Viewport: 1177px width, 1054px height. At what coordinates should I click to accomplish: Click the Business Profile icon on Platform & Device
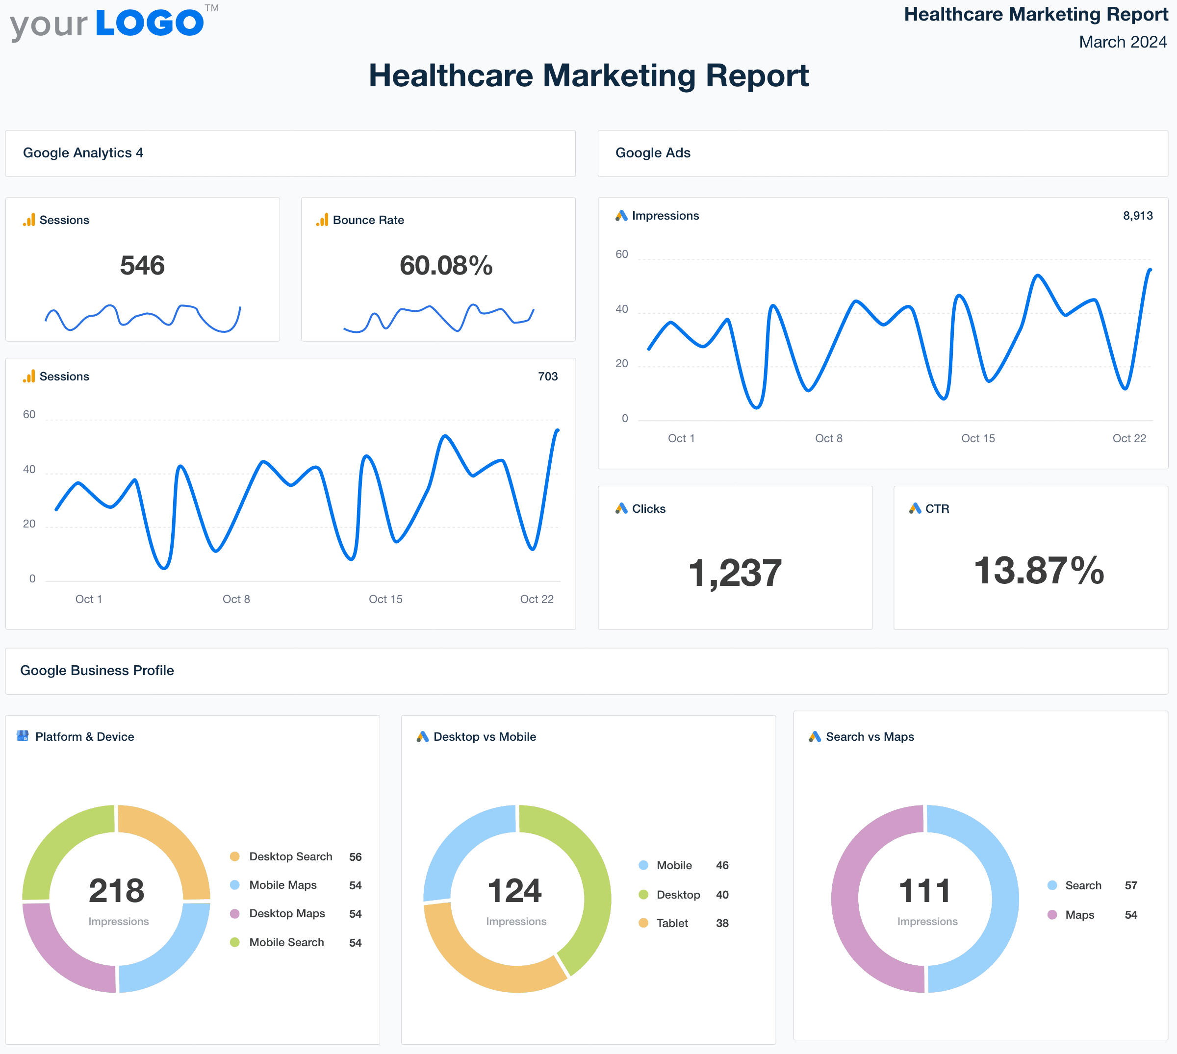pos(23,736)
